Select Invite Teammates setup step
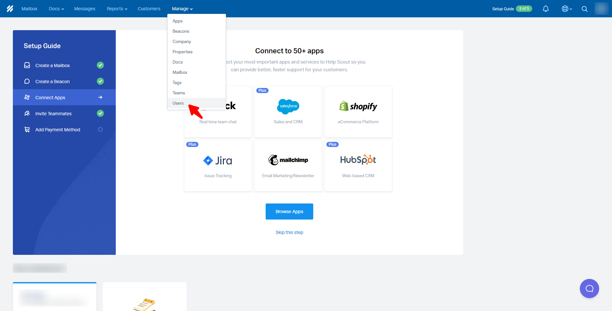Image resolution: width=612 pixels, height=311 pixels. (x=64, y=113)
